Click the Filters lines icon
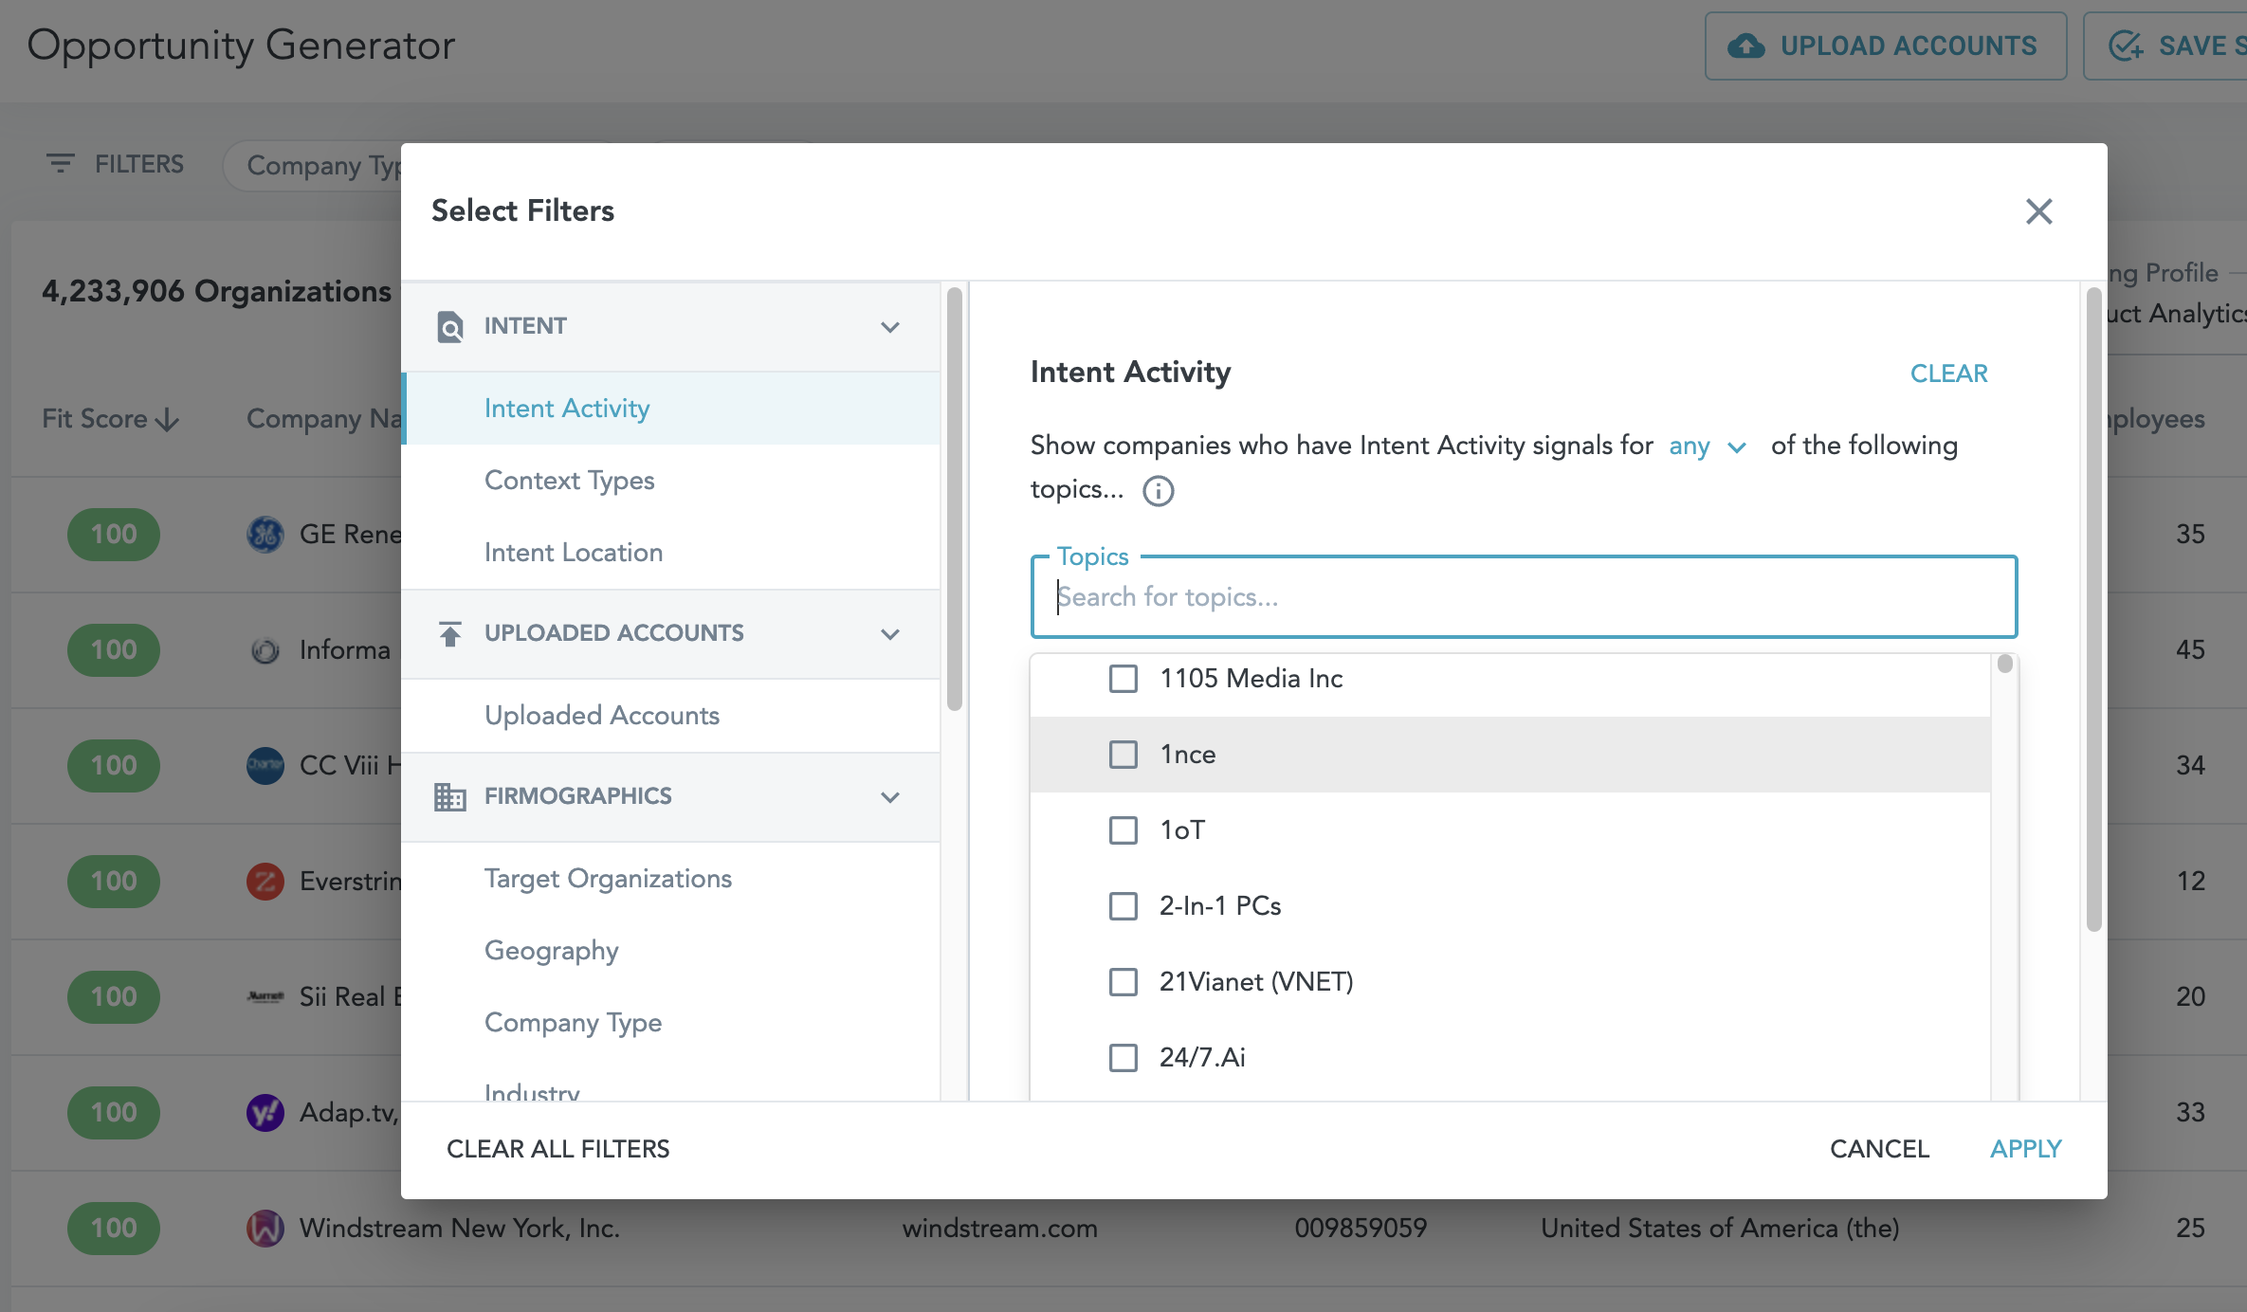This screenshot has height=1312, width=2247. (x=60, y=164)
